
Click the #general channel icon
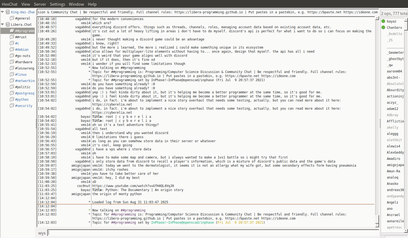12,18
